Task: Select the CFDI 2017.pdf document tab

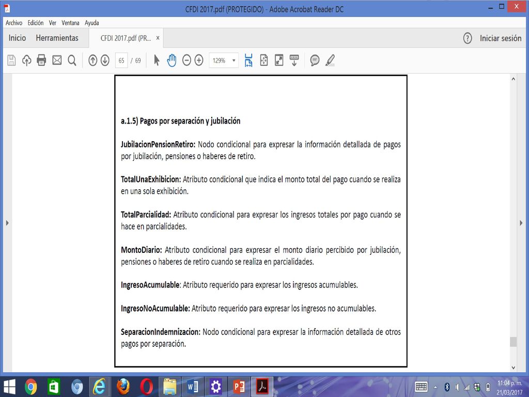Action: [x=126, y=38]
